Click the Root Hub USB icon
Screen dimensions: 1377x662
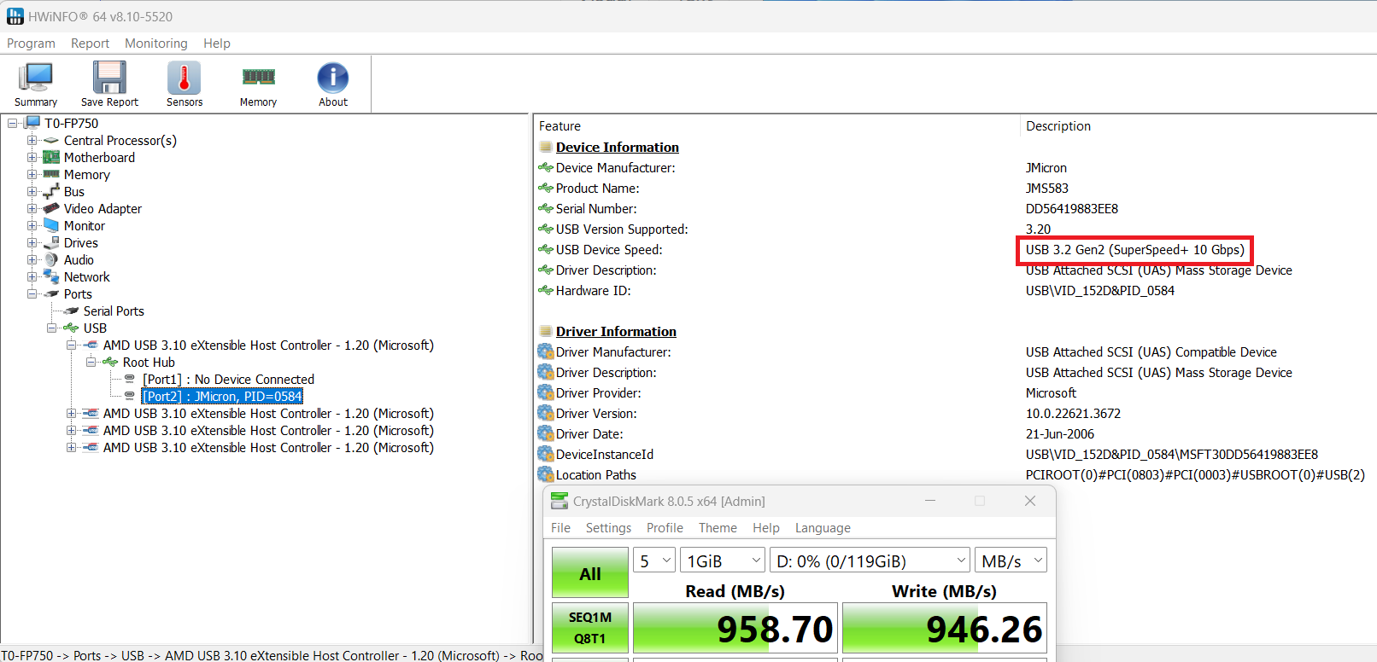pos(110,362)
